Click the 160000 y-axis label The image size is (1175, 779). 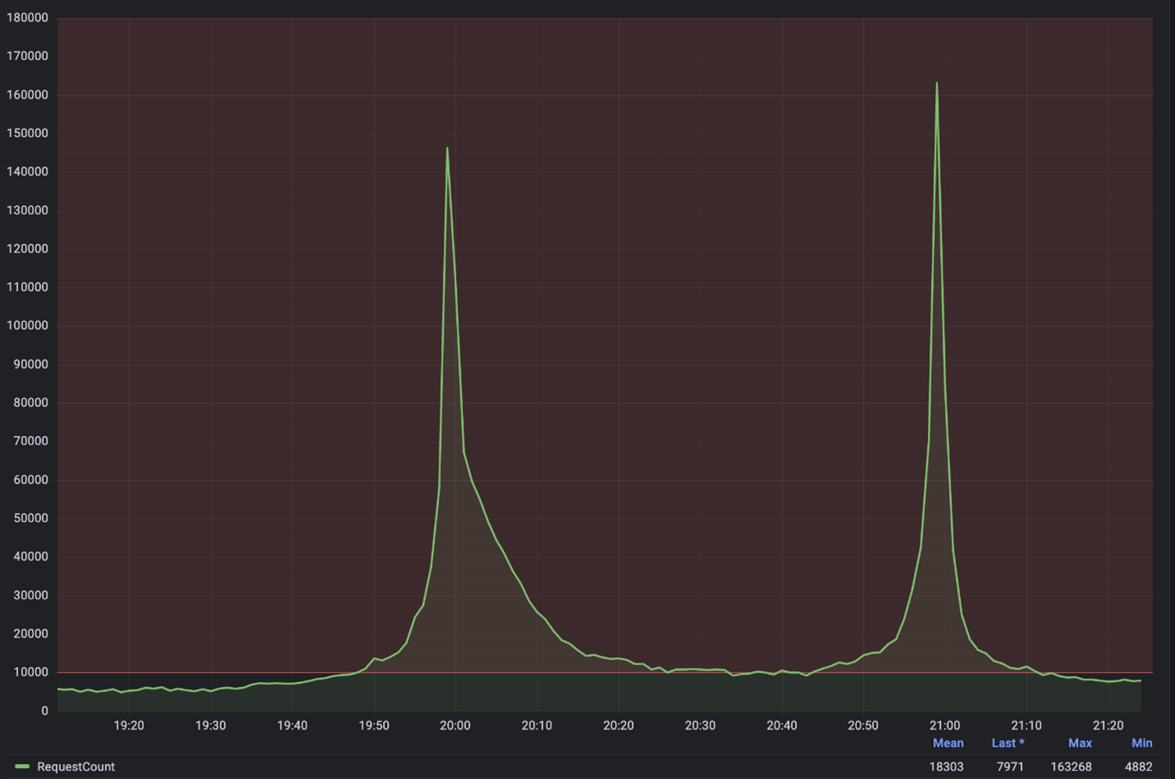coord(27,95)
